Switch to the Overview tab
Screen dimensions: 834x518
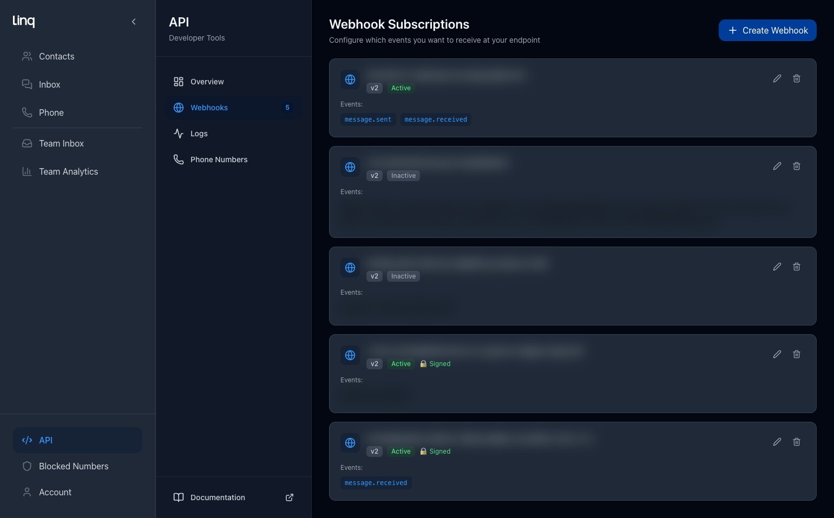233,82
